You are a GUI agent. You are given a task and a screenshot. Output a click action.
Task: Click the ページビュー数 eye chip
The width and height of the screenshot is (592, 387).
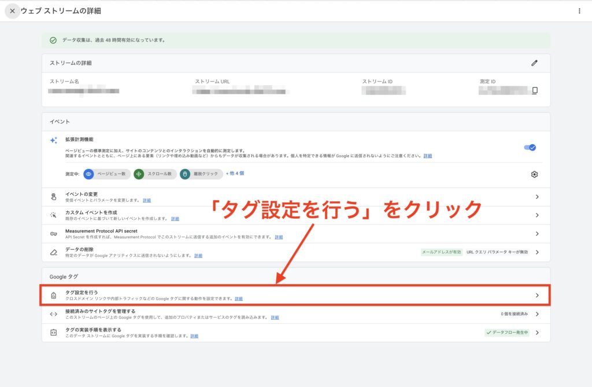(x=106, y=174)
